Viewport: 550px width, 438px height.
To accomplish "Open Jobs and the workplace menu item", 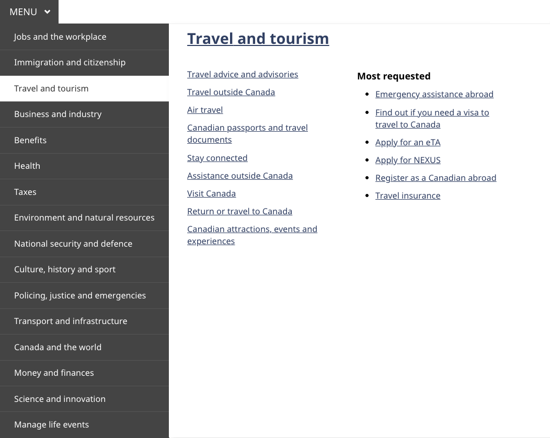I will (84, 37).
